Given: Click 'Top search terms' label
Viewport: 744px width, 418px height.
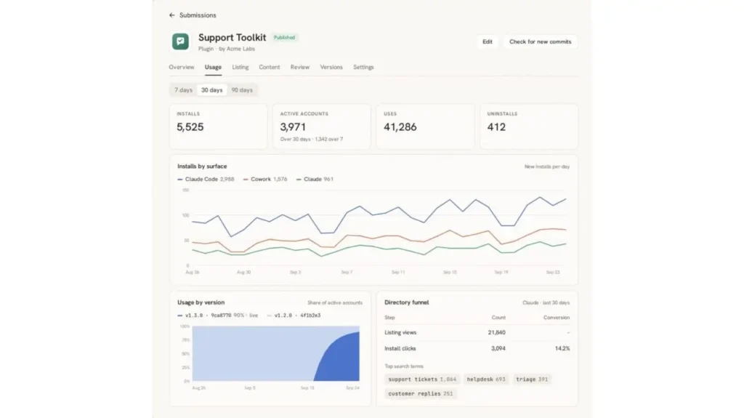Looking at the screenshot, I should point(404,366).
